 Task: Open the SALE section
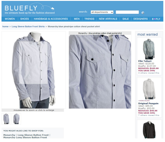126,19
